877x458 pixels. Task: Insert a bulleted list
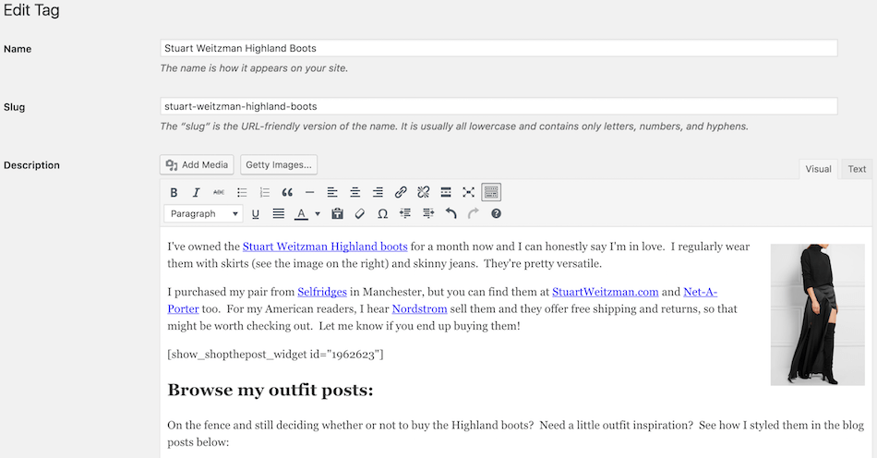coord(242,192)
